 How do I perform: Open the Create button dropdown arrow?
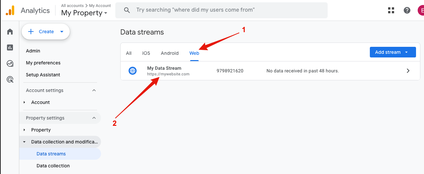(x=62, y=32)
